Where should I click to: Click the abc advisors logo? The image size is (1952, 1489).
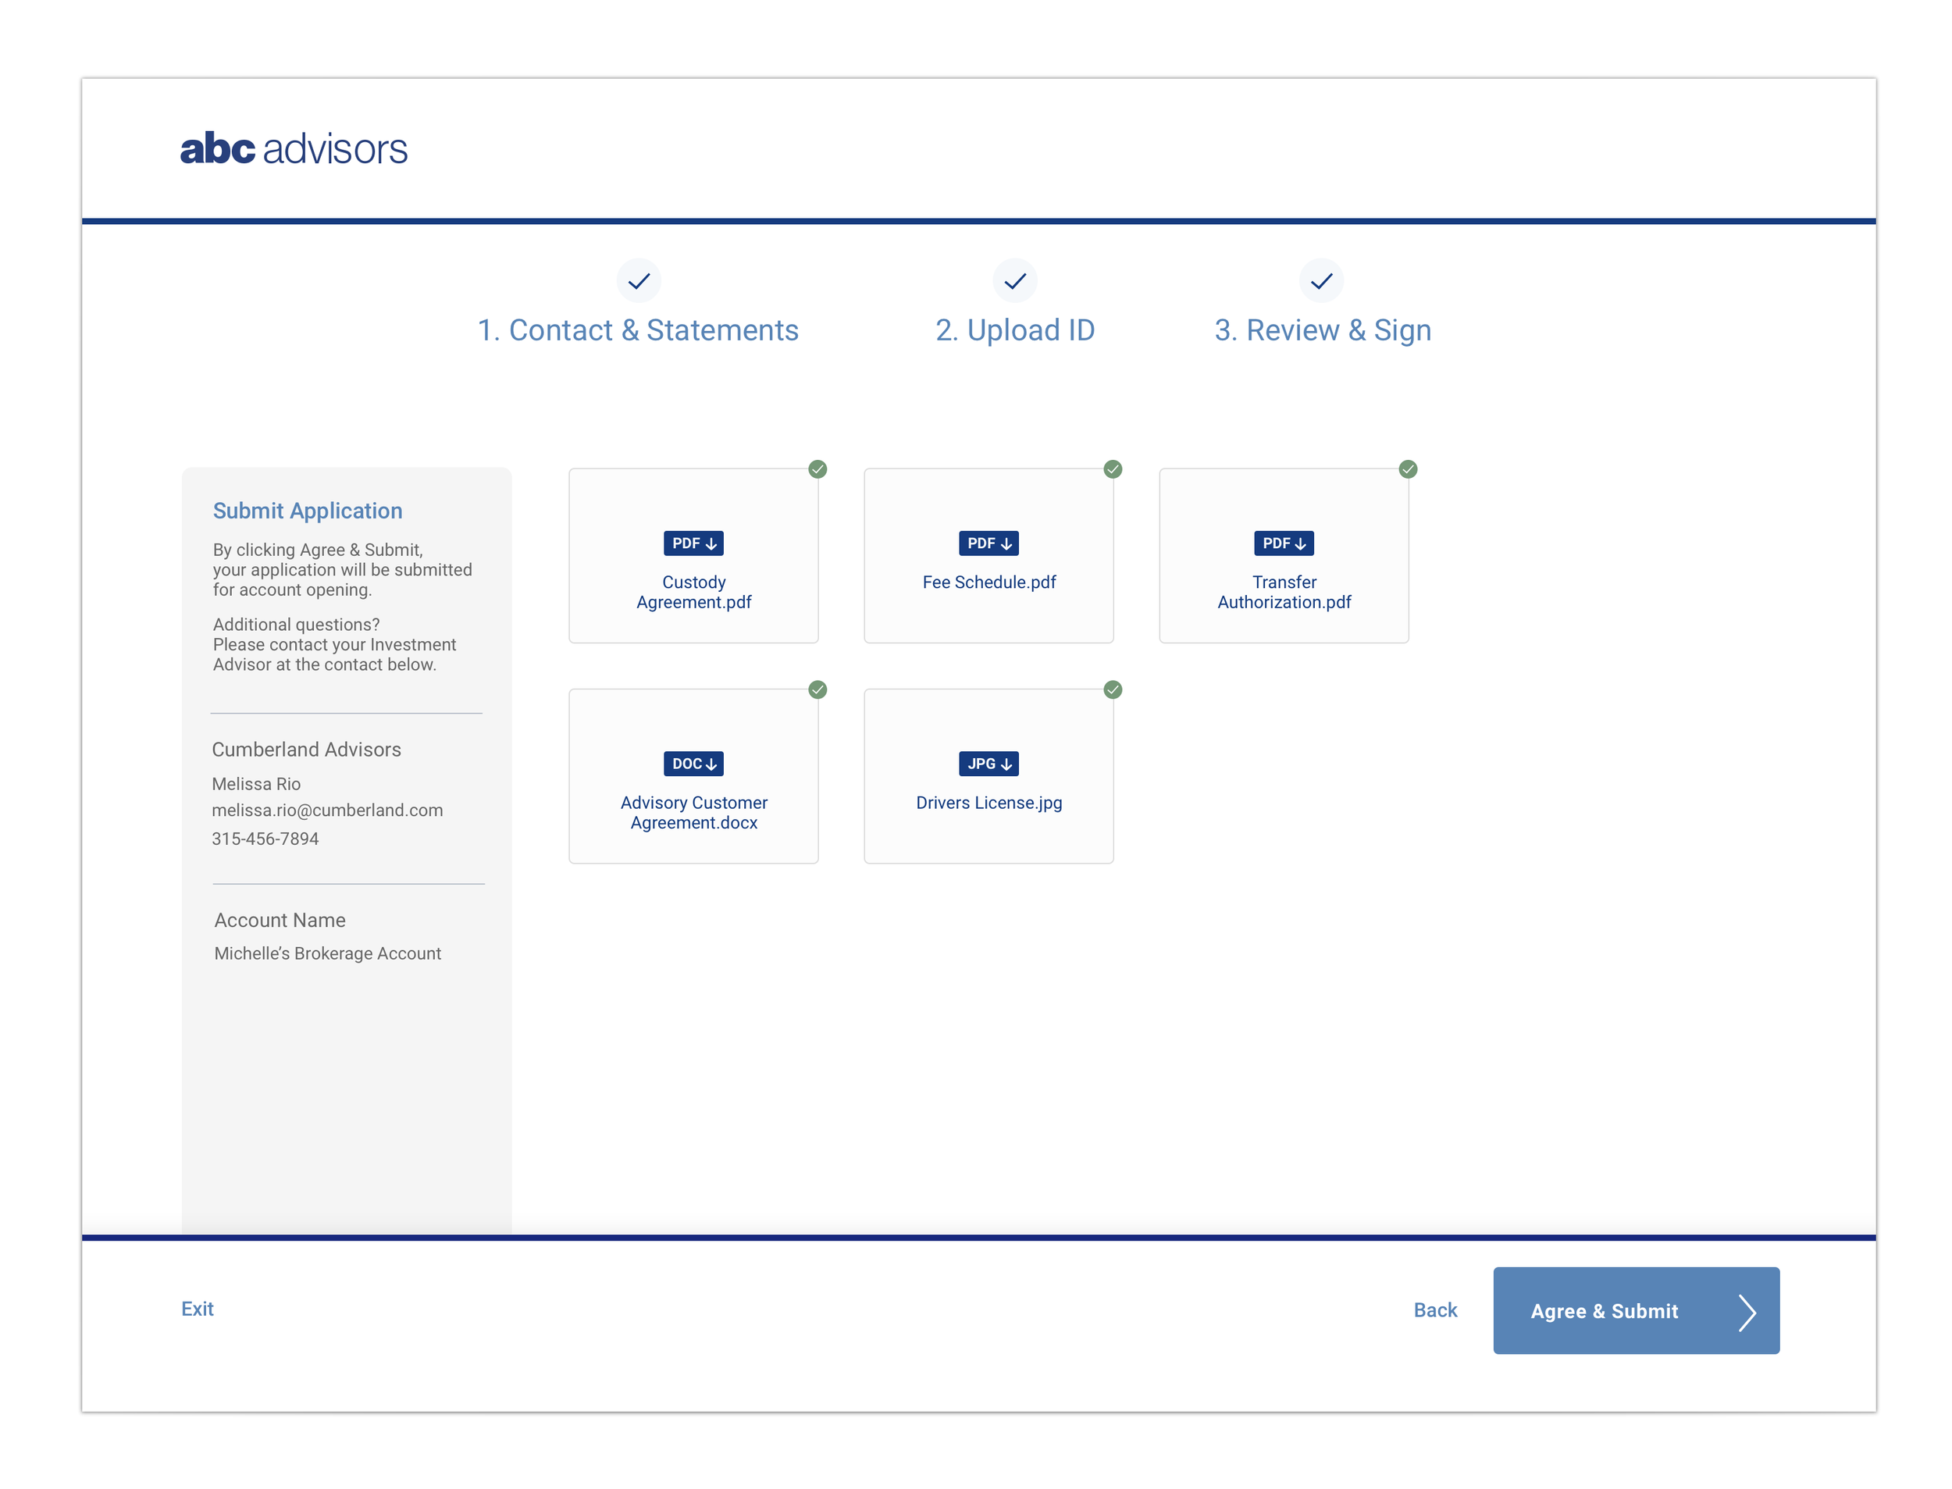coord(294,148)
